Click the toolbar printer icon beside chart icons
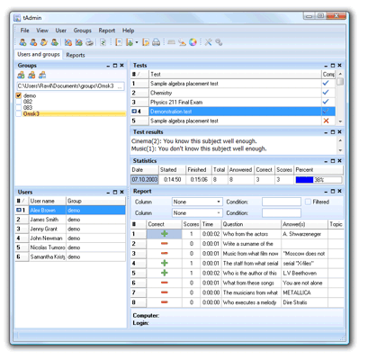 tap(89, 42)
